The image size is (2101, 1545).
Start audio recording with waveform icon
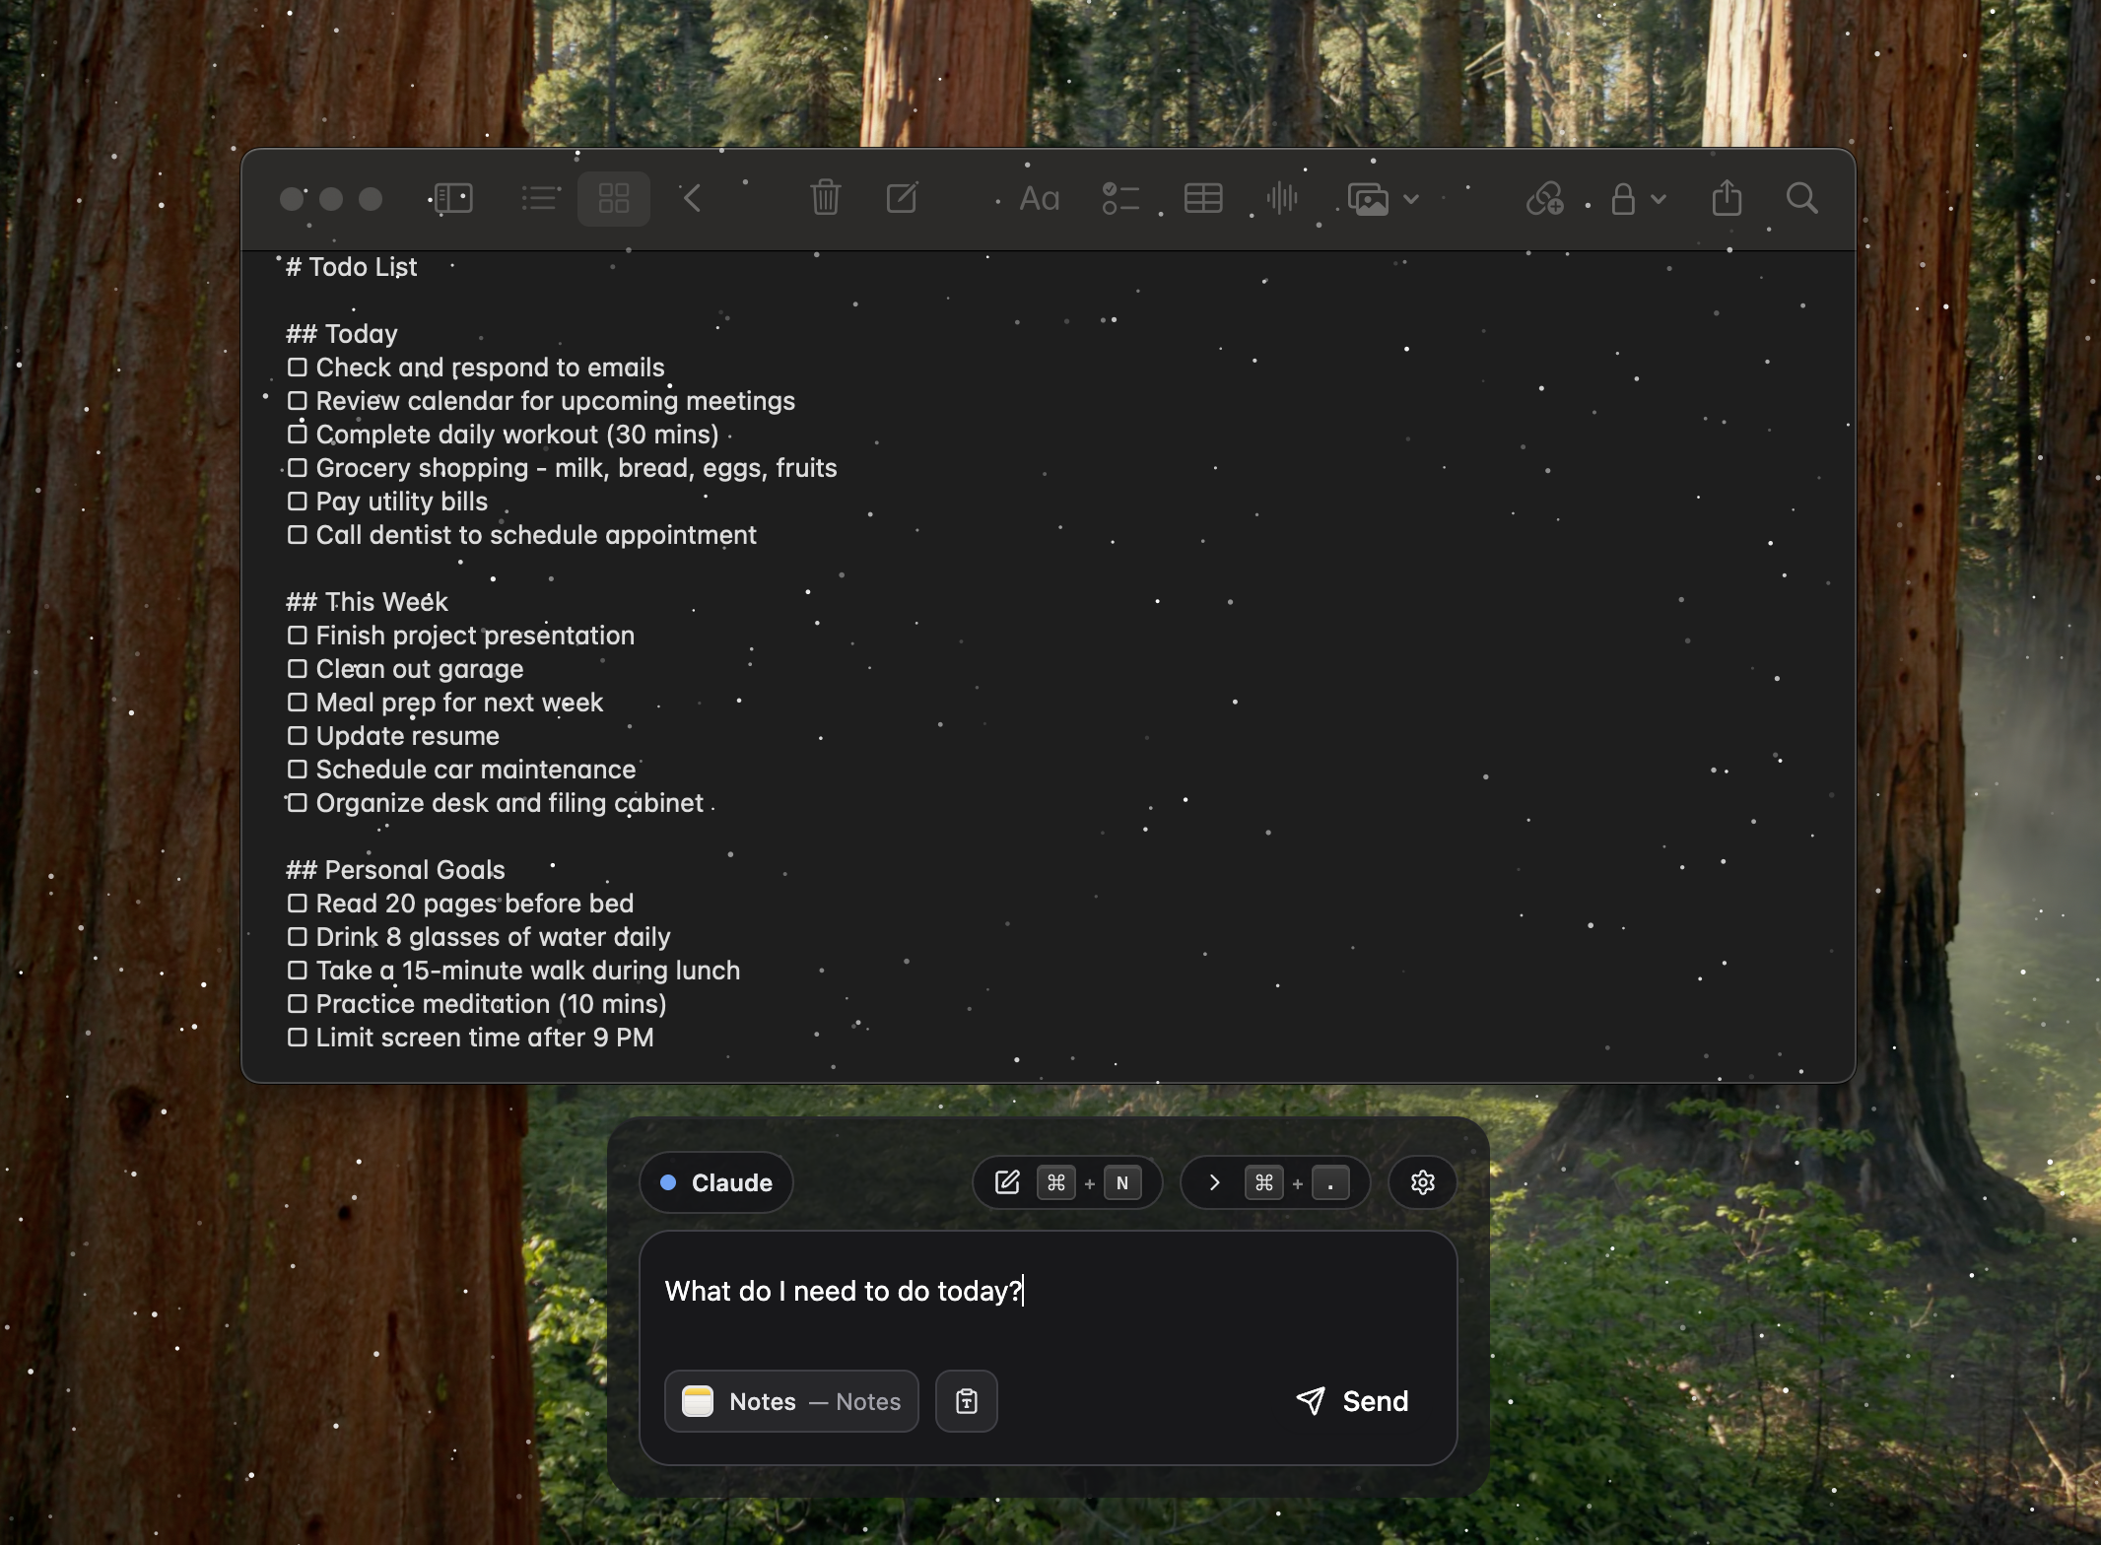coord(1282,199)
